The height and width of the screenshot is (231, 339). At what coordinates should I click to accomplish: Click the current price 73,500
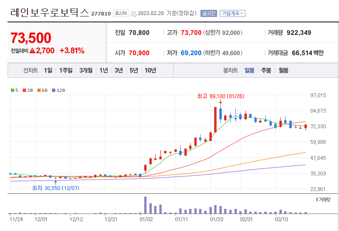click(x=31, y=38)
